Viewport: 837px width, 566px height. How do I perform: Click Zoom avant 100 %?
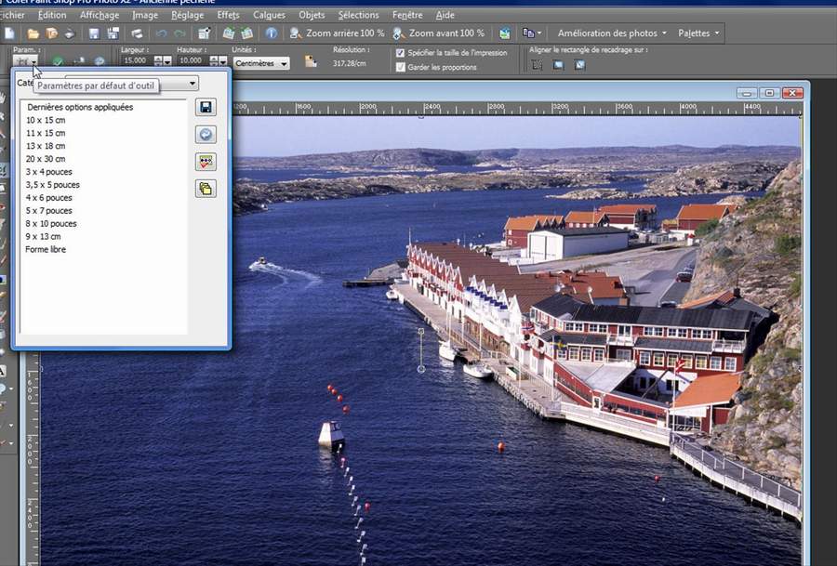tap(439, 33)
